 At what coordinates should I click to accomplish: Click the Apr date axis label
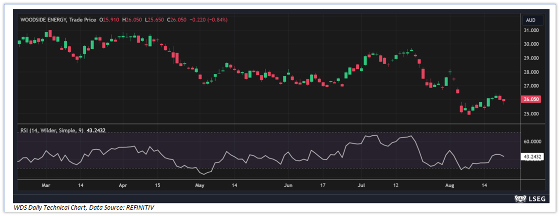point(123,185)
